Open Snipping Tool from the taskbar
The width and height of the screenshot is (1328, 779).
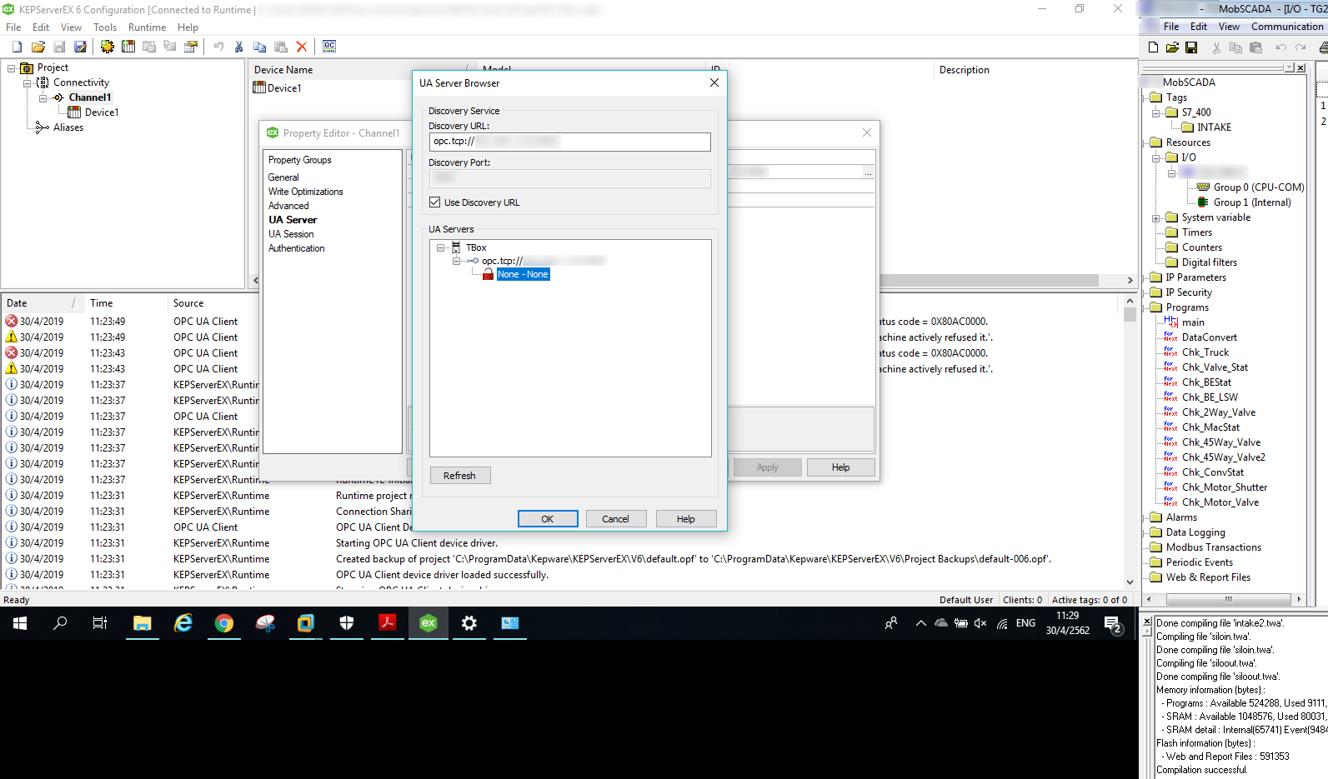click(265, 623)
